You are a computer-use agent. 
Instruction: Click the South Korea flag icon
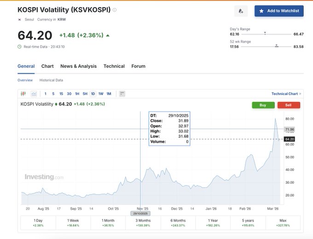(19, 19)
